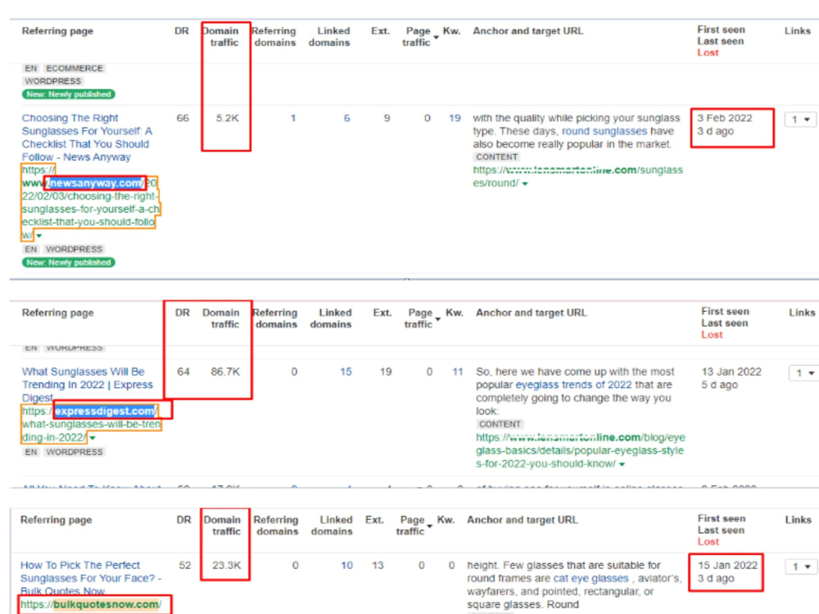This screenshot has height=614, width=819.
Task: Click the Page traffic sort arrow in the newsanyway.com table
Action: point(437,37)
